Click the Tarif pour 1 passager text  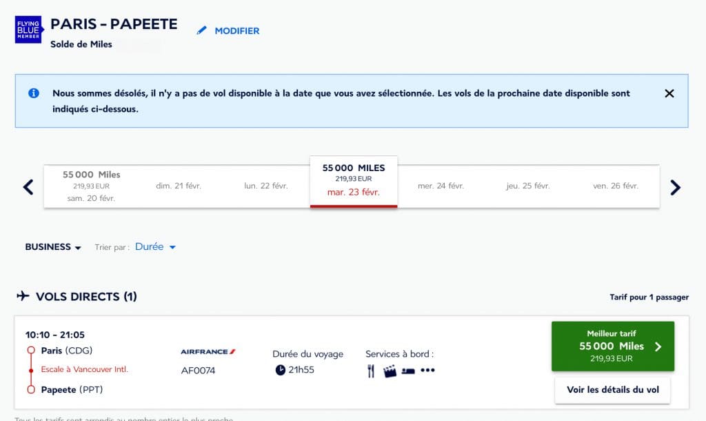(x=649, y=297)
